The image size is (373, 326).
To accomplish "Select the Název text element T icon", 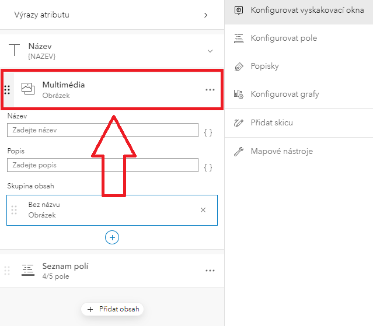I will [14, 50].
